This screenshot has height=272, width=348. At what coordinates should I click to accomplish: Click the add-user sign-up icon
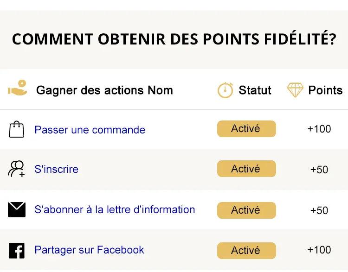point(17,169)
